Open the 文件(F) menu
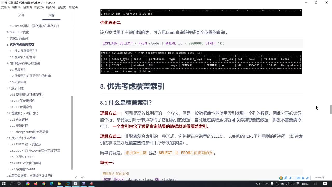332x187 pixels. (x=5, y=7)
